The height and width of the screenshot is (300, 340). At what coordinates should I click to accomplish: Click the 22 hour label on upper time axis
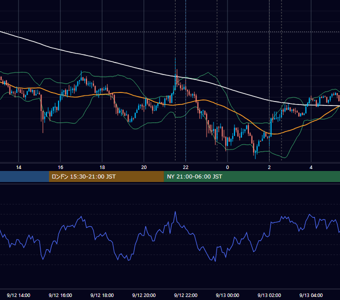pos(185,167)
